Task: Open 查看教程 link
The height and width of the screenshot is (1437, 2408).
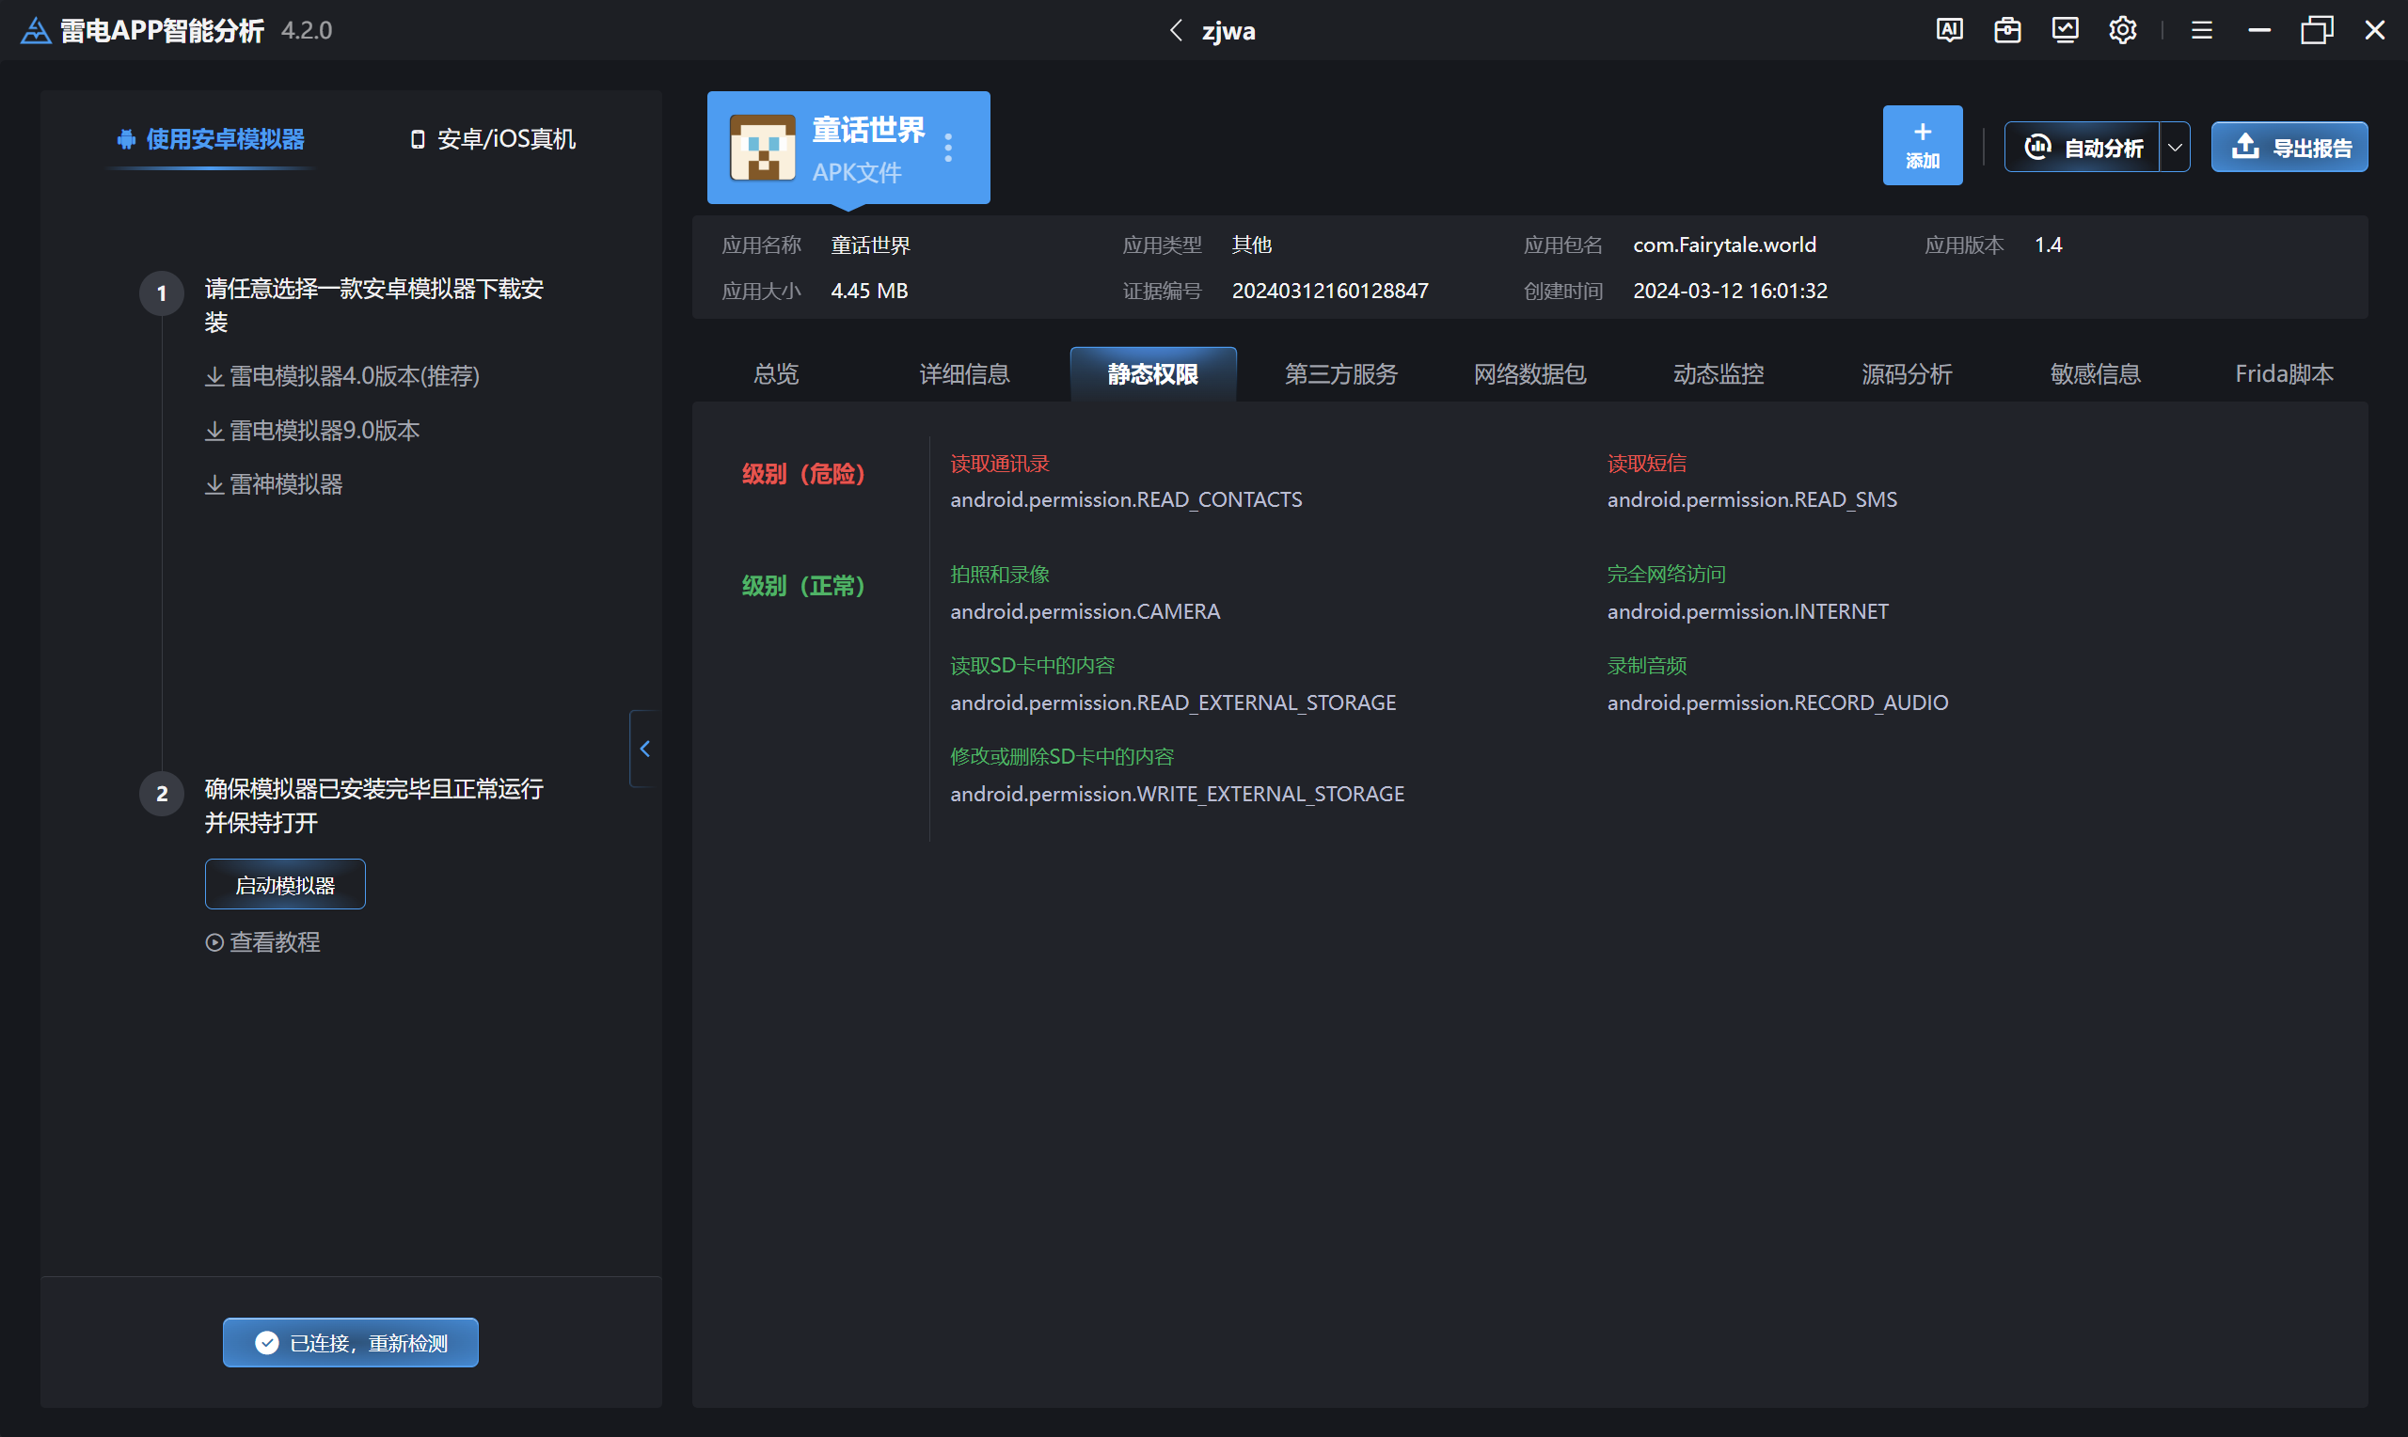Action: pos(262,942)
